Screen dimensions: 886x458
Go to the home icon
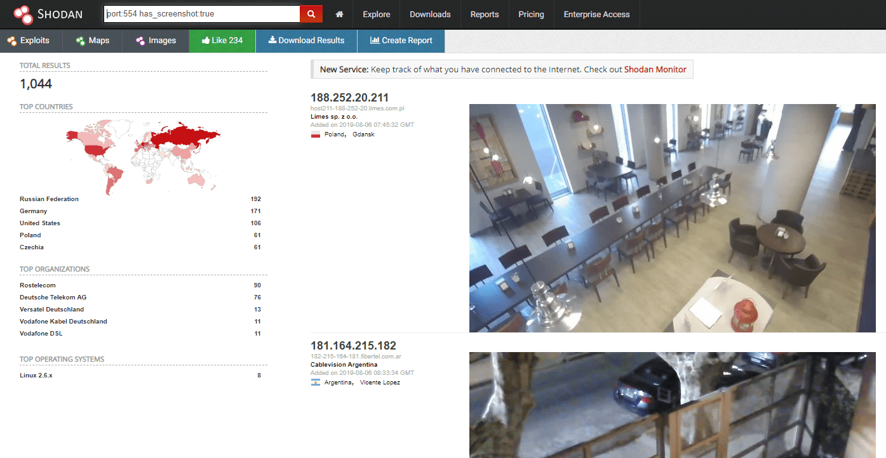tap(340, 14)
